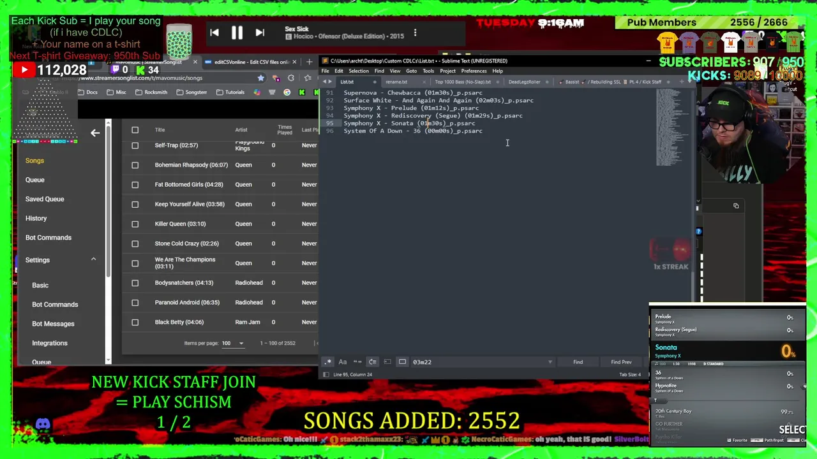Bookmark page with the star icon in browser
Image resolution: width=817 pixels, height=459 pixels.
tap(260, 78)
